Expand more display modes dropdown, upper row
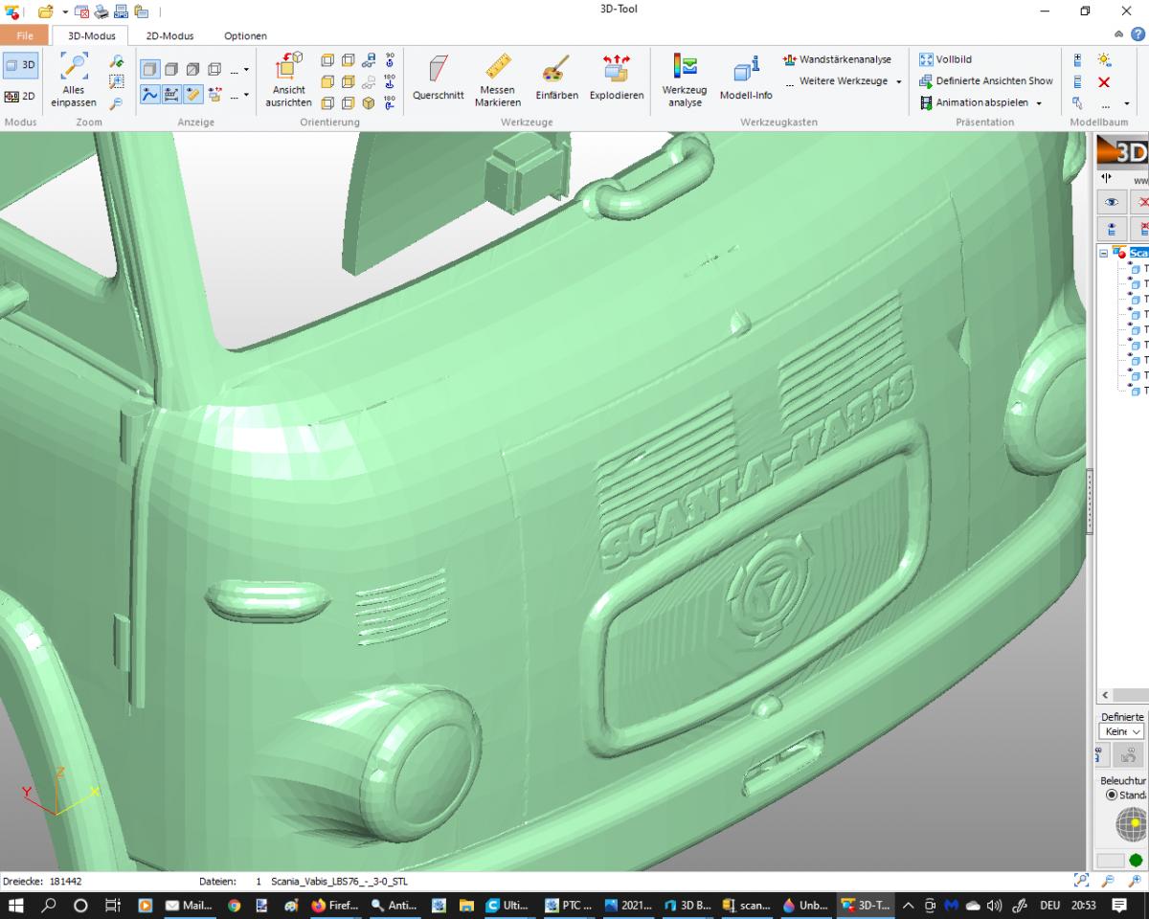Viewport: 1149px width, 919px height. pyautogui.click(x=239, y=70)
